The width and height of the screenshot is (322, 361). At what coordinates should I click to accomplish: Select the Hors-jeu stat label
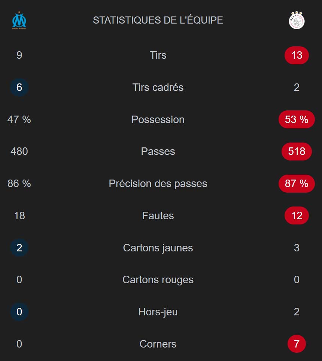(x=158, y=312)
